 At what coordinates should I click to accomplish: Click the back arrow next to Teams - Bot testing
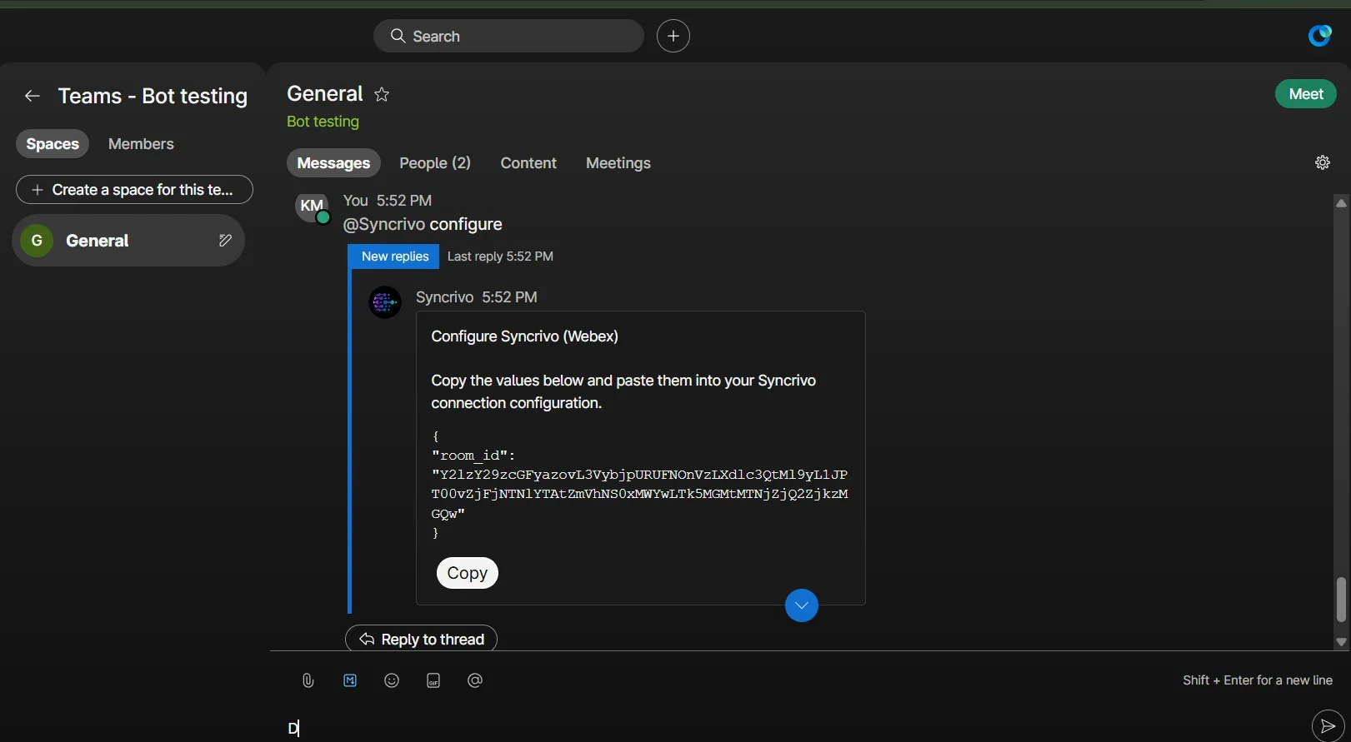click(32, 96)
